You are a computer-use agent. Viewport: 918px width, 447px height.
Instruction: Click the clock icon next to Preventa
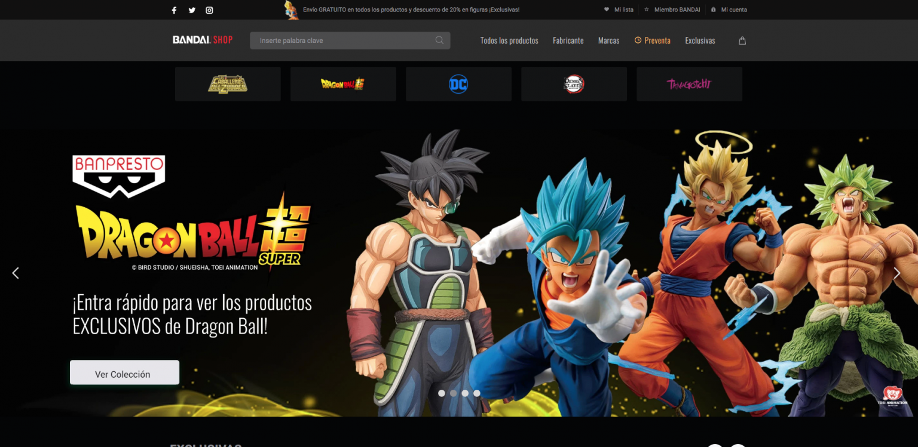[x=638, y=40]
